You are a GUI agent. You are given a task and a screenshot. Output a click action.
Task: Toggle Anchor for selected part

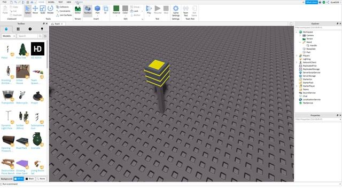point(135,15)
